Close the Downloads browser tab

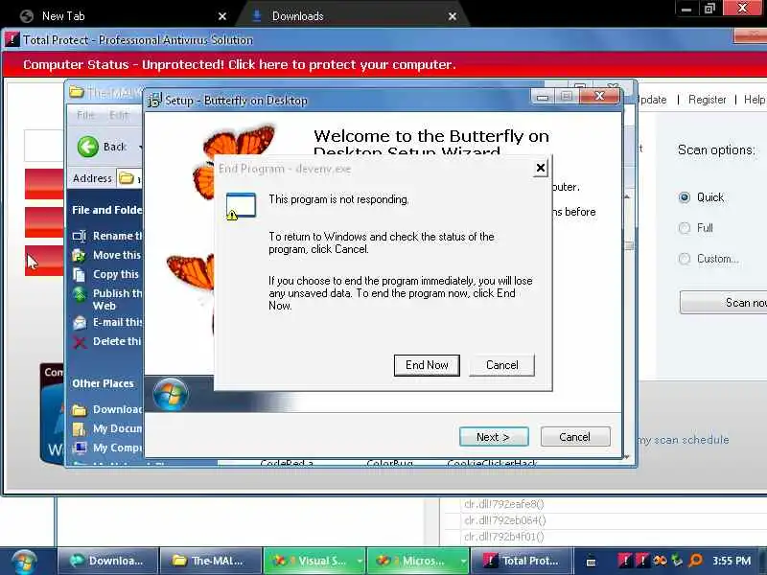click(x=453, y=16)
